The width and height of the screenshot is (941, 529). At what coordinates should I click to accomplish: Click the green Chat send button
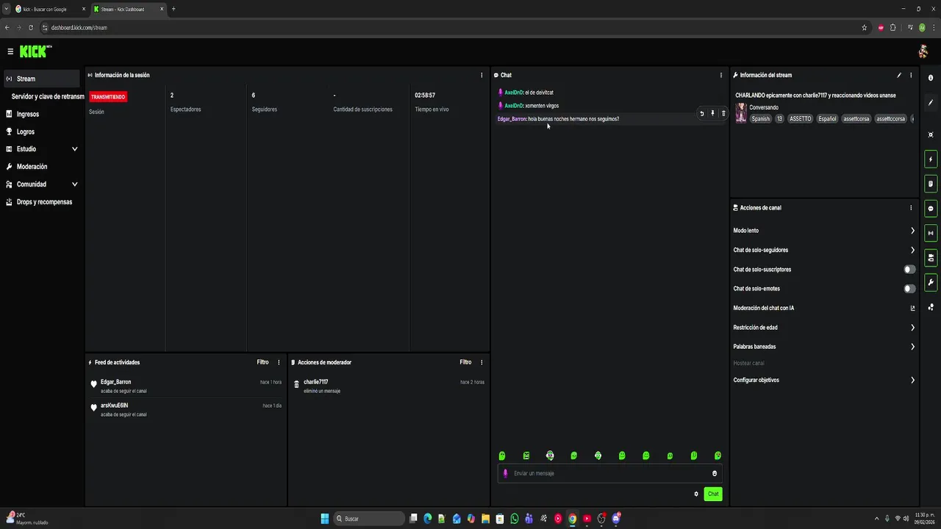(713, 494)
